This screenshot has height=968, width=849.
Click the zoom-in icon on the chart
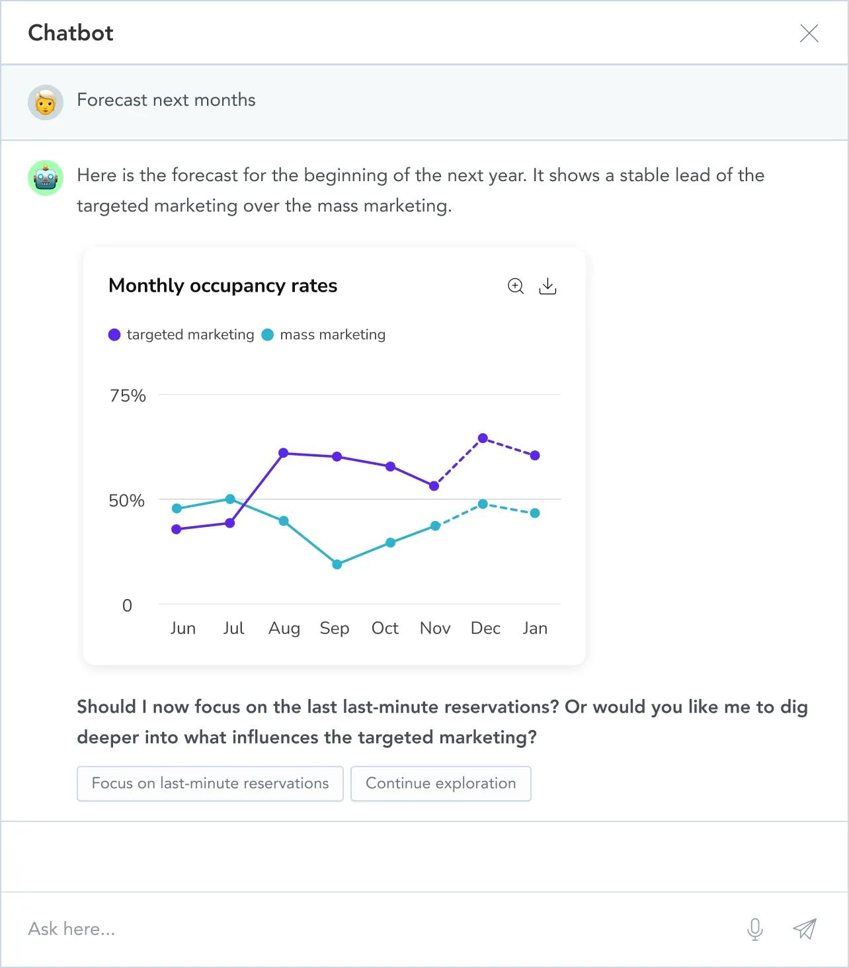(516, 286)
